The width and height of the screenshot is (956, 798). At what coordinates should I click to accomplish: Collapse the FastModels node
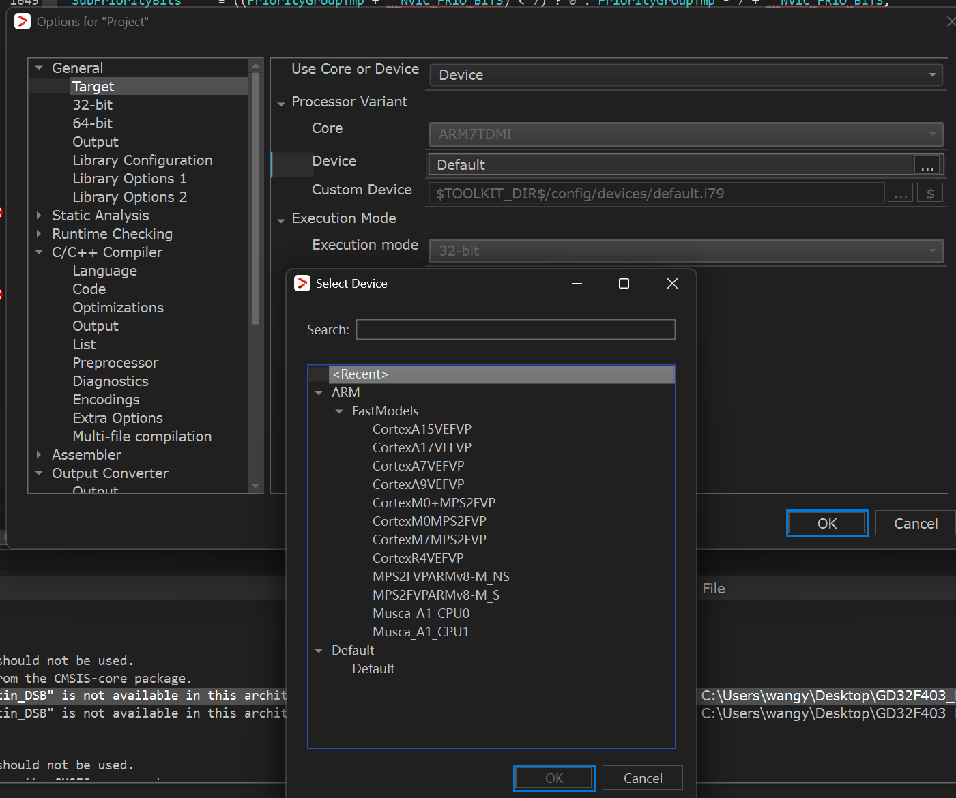pos(339,411)
